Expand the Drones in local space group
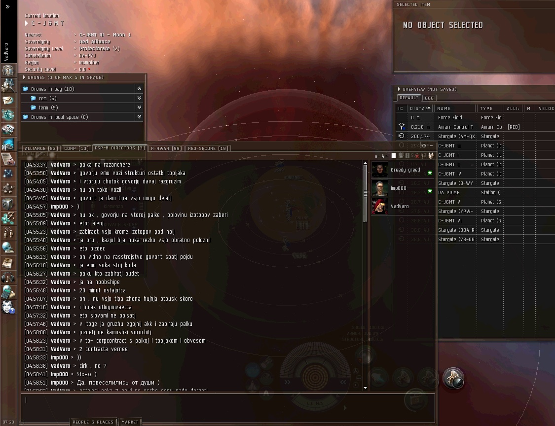Screen dimensions: 555x426 pyautogui.click(x=139, y=116)
